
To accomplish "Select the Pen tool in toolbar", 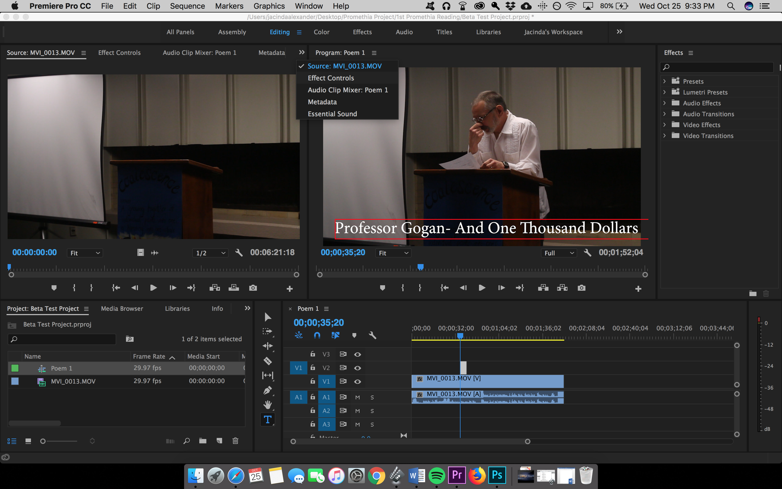I will coord(267,390).
